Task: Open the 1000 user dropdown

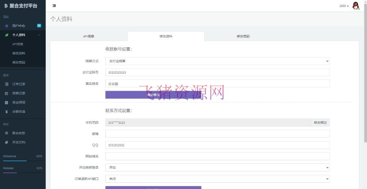Action: (344, 6)
